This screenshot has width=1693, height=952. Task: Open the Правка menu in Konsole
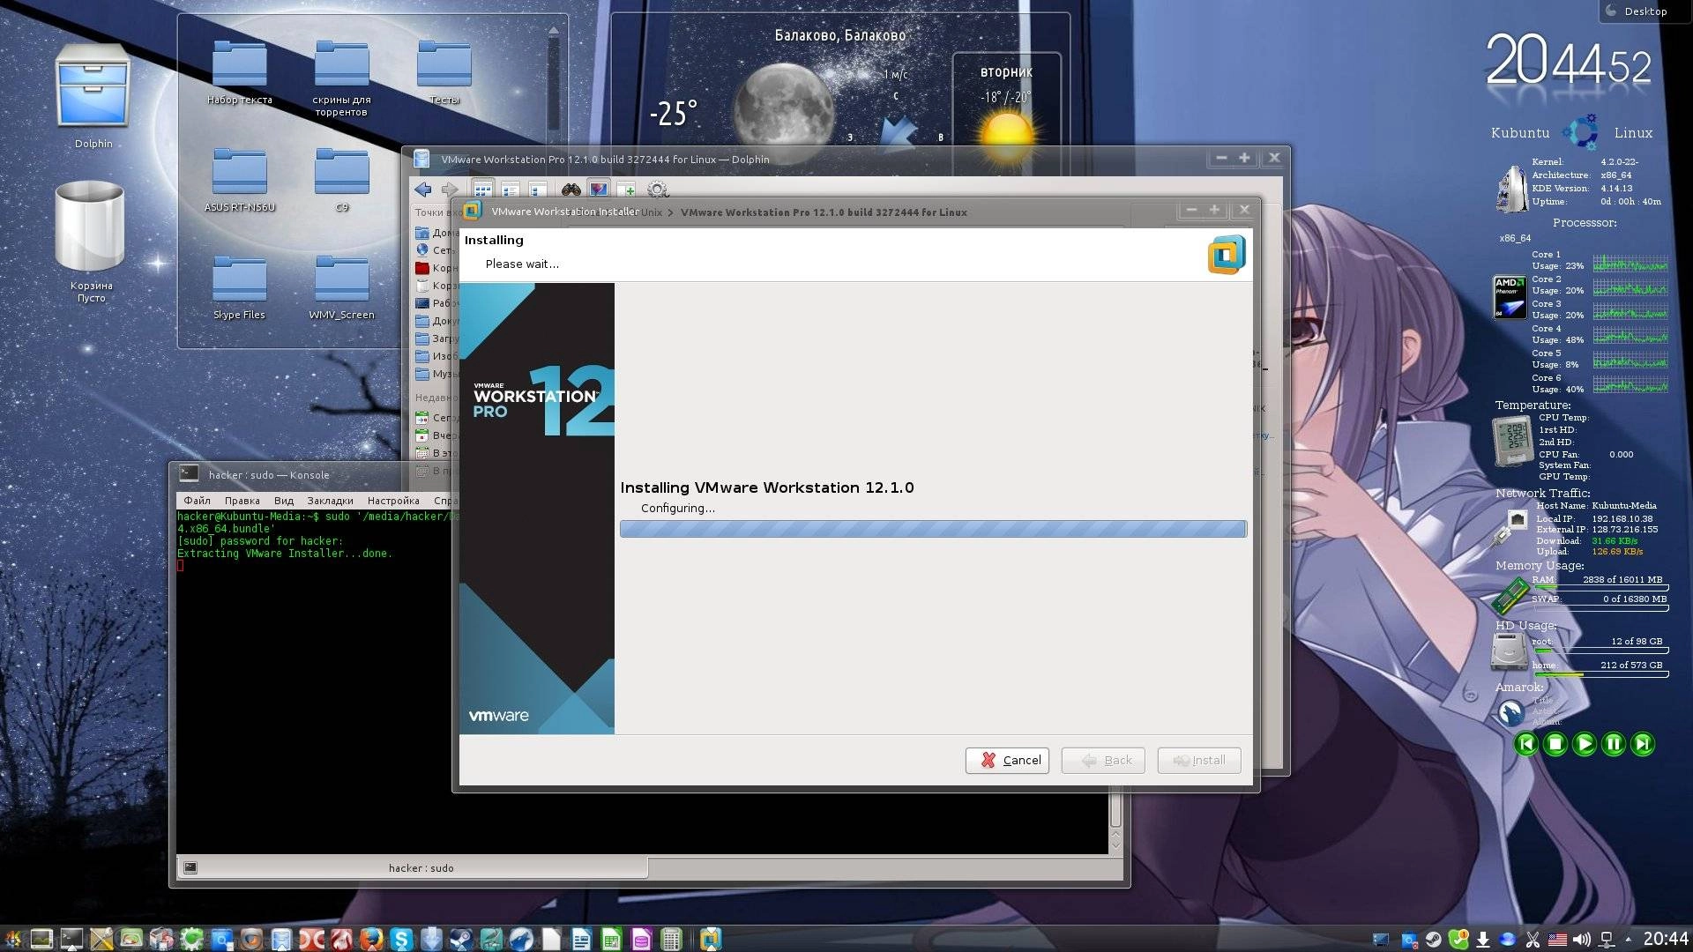tap(242, 500)
